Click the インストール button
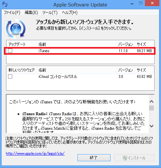This screenshot has height=168, width=161. 134,158
